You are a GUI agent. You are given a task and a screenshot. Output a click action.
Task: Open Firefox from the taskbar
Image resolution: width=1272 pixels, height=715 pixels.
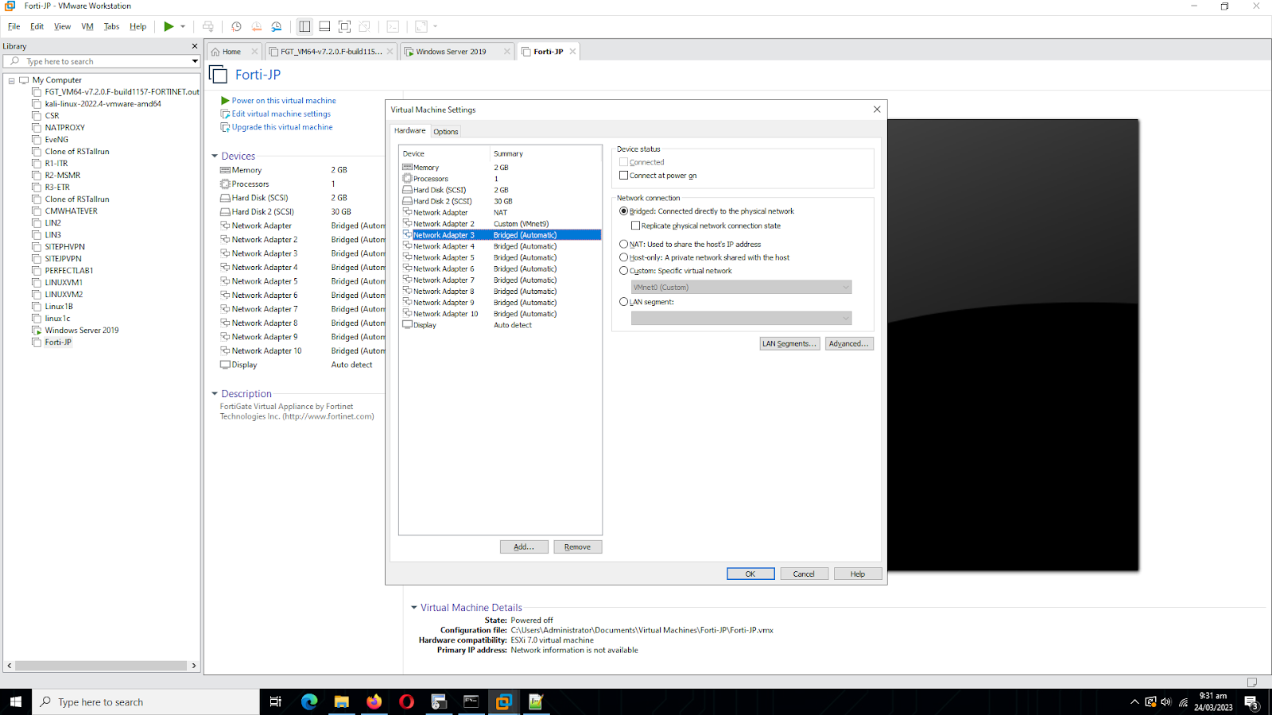pos(374,701)
